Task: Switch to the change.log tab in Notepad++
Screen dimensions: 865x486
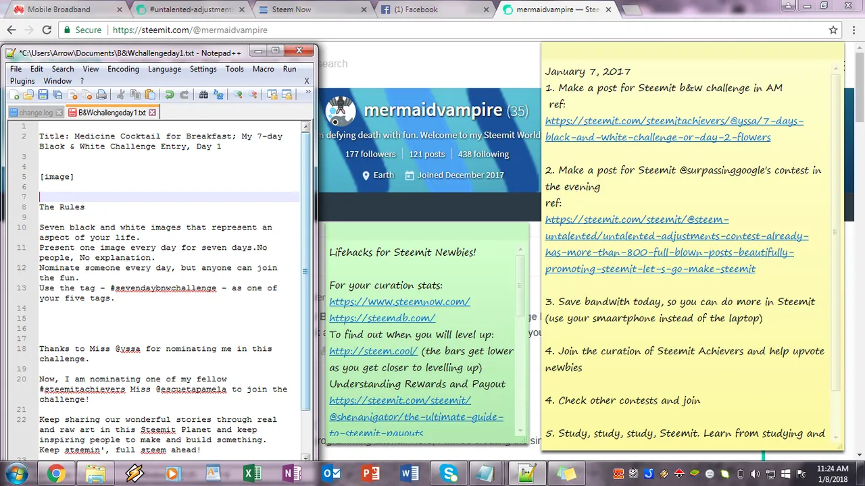Action: [36, 113]
